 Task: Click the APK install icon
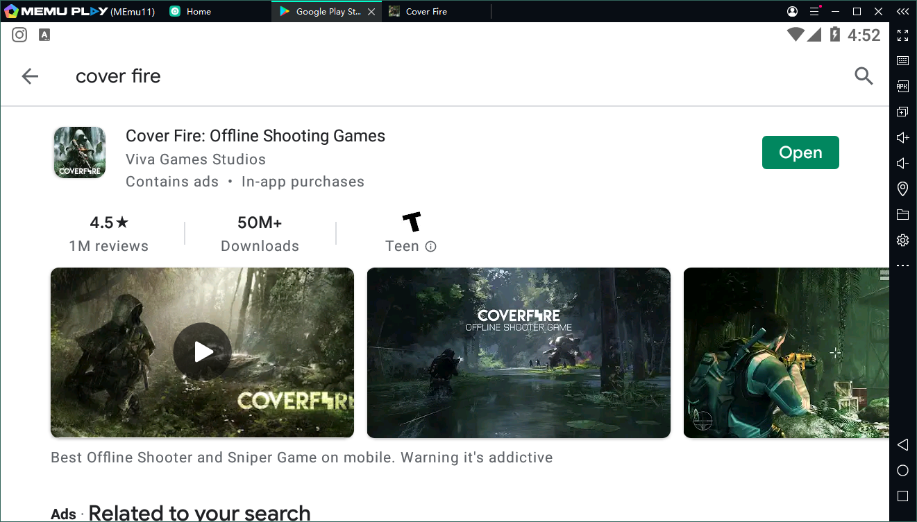coord(902,87)
